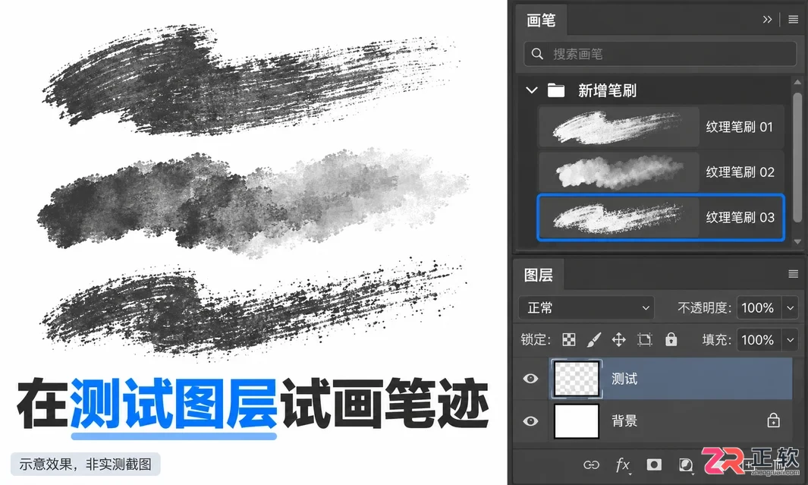Click brush list scrollbar down arrow
The image size is (808, 485).
click(x=797, y=241)
